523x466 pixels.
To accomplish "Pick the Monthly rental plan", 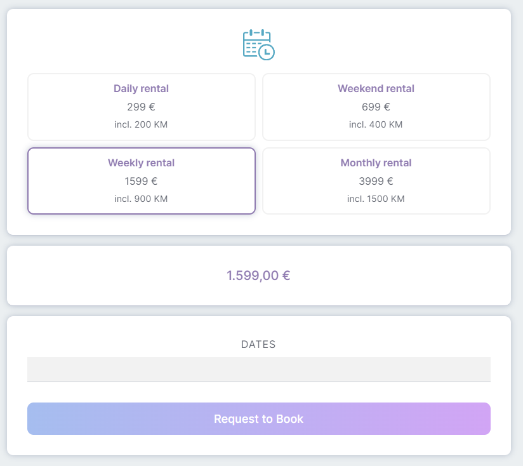I will tap(376, 181).
